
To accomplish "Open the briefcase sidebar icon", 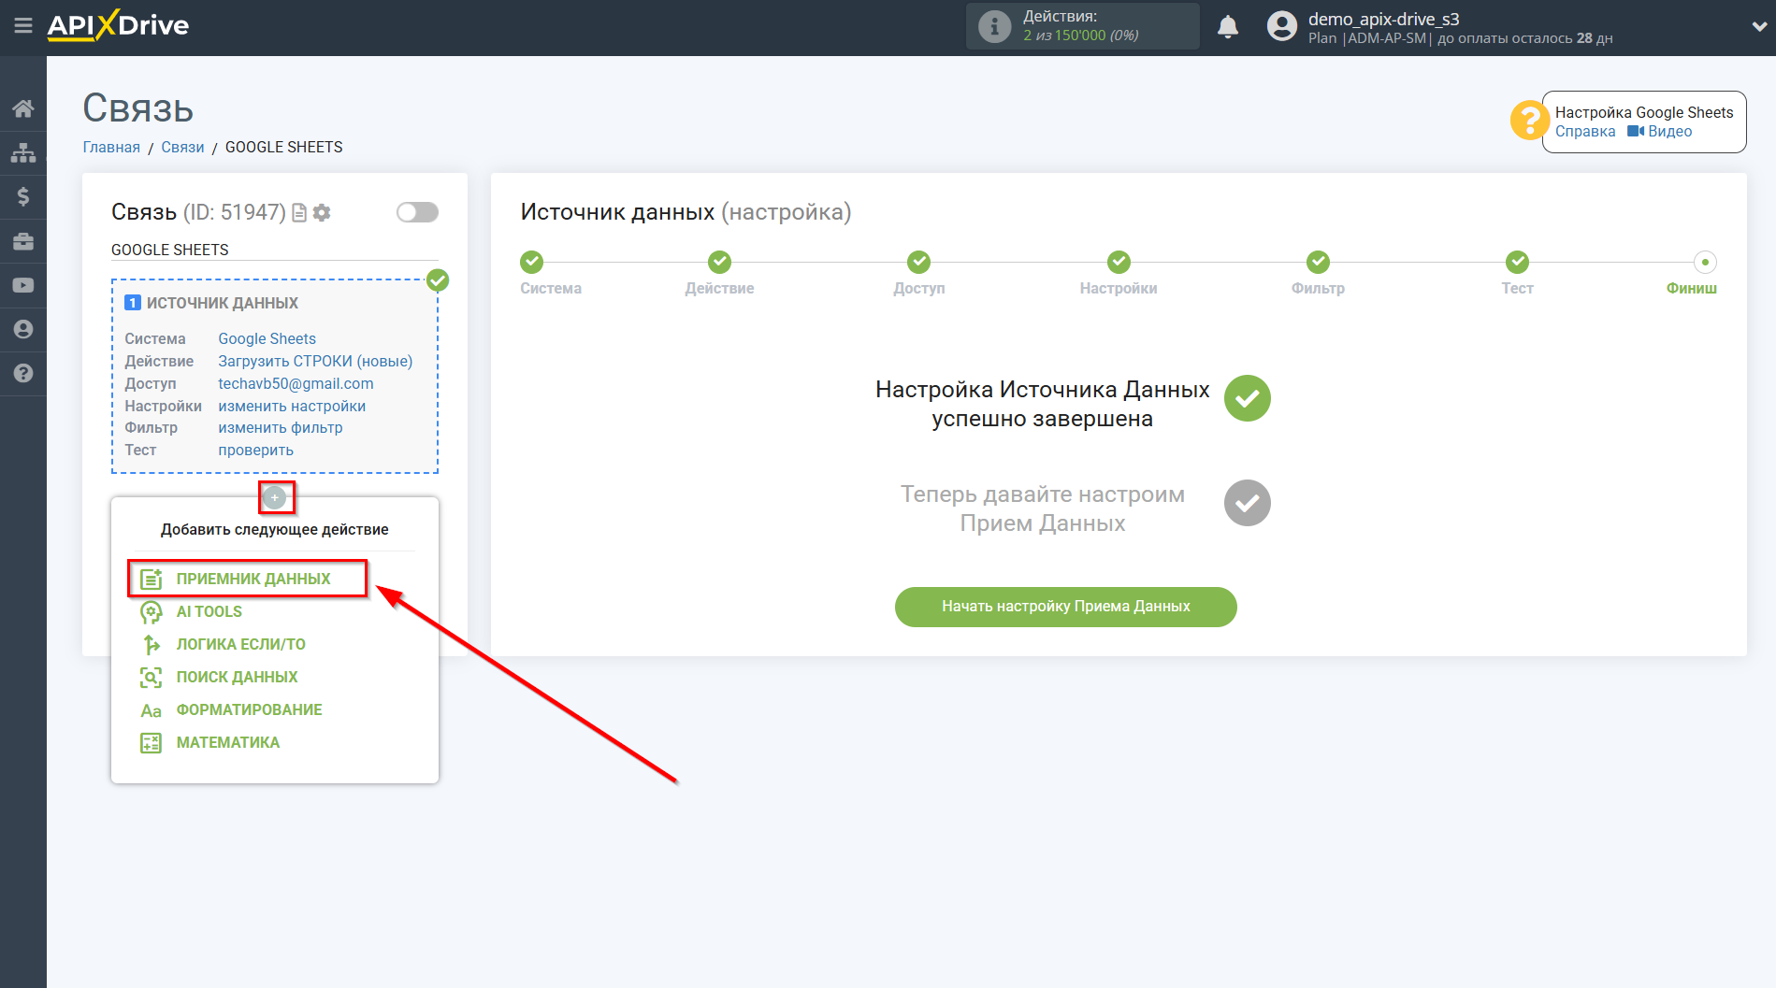I will [23, 241].
